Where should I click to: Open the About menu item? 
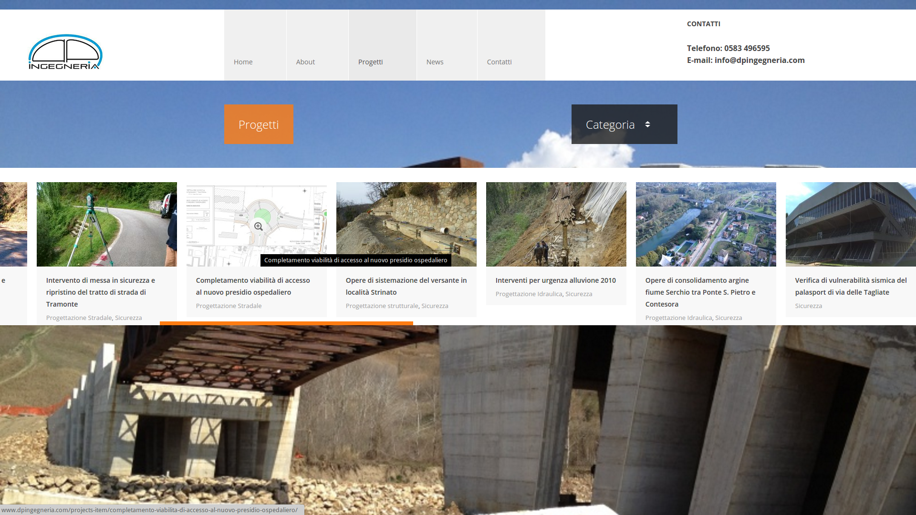click(x=305, y=62)
